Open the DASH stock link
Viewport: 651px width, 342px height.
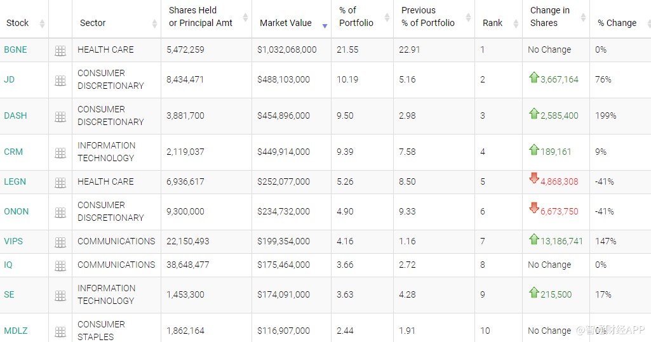(x=15, y=115)
